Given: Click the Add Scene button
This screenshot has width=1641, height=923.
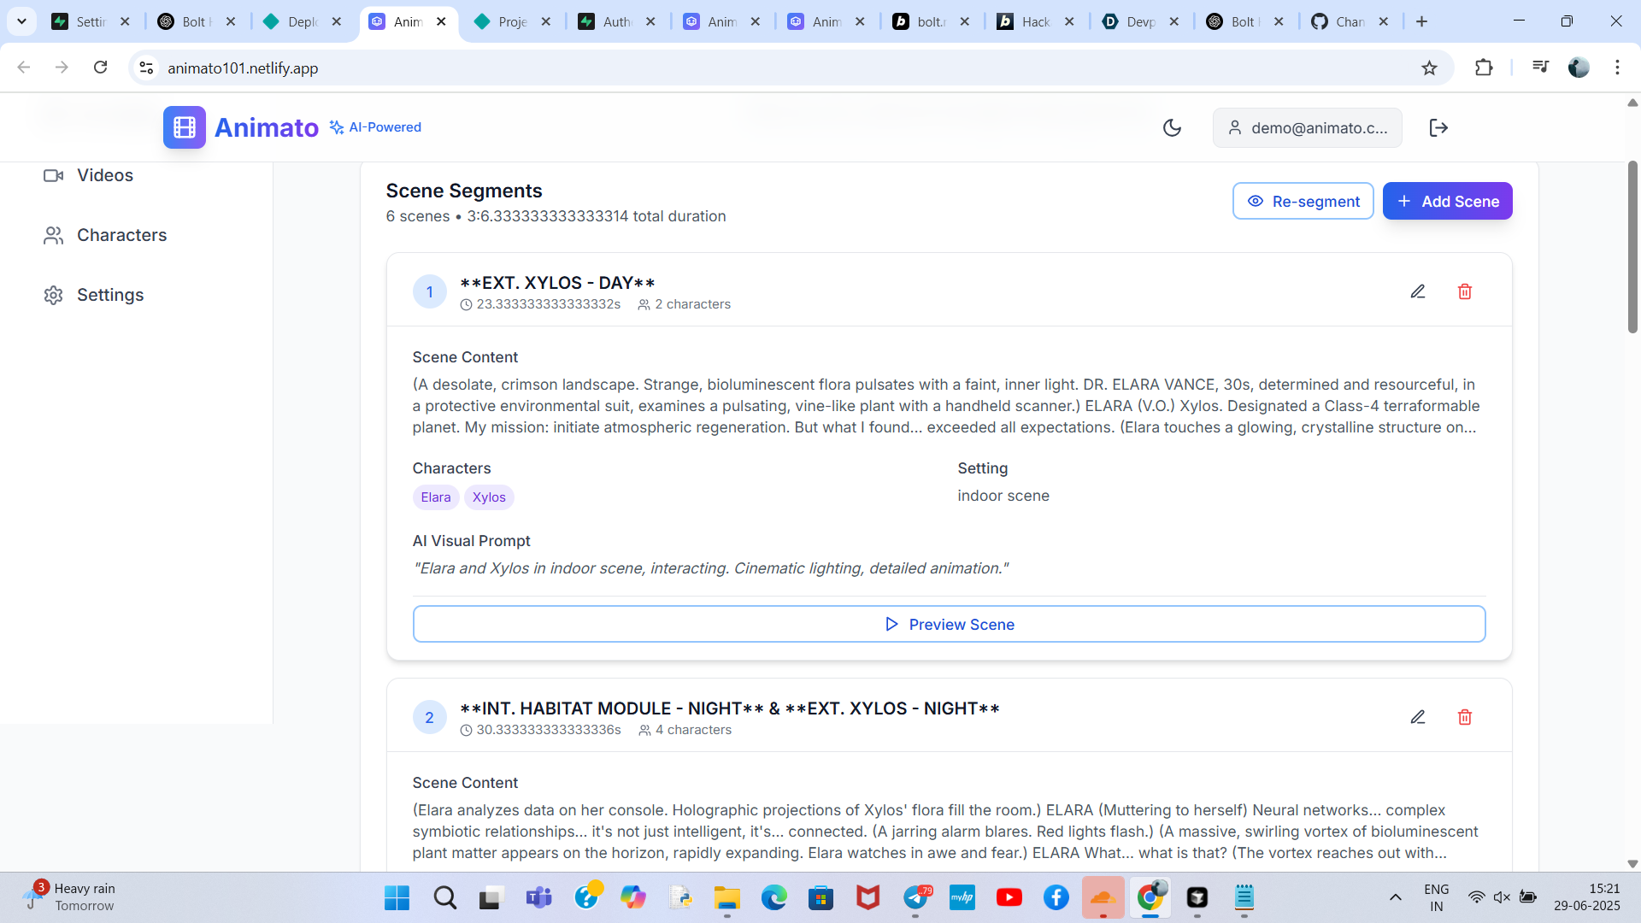Looking at the screenshot, I should (x=1447, y=202).
